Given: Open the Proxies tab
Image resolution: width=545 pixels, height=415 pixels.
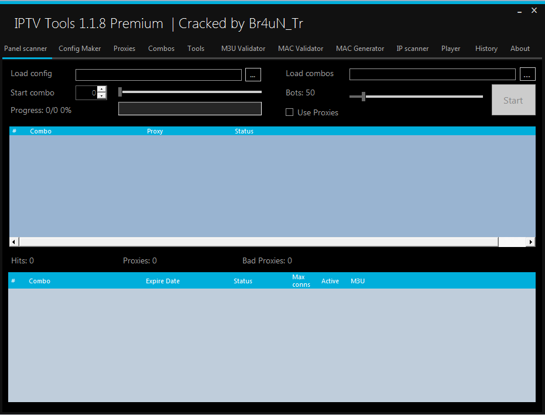Looking at the screenshot, I should [125, 49].
